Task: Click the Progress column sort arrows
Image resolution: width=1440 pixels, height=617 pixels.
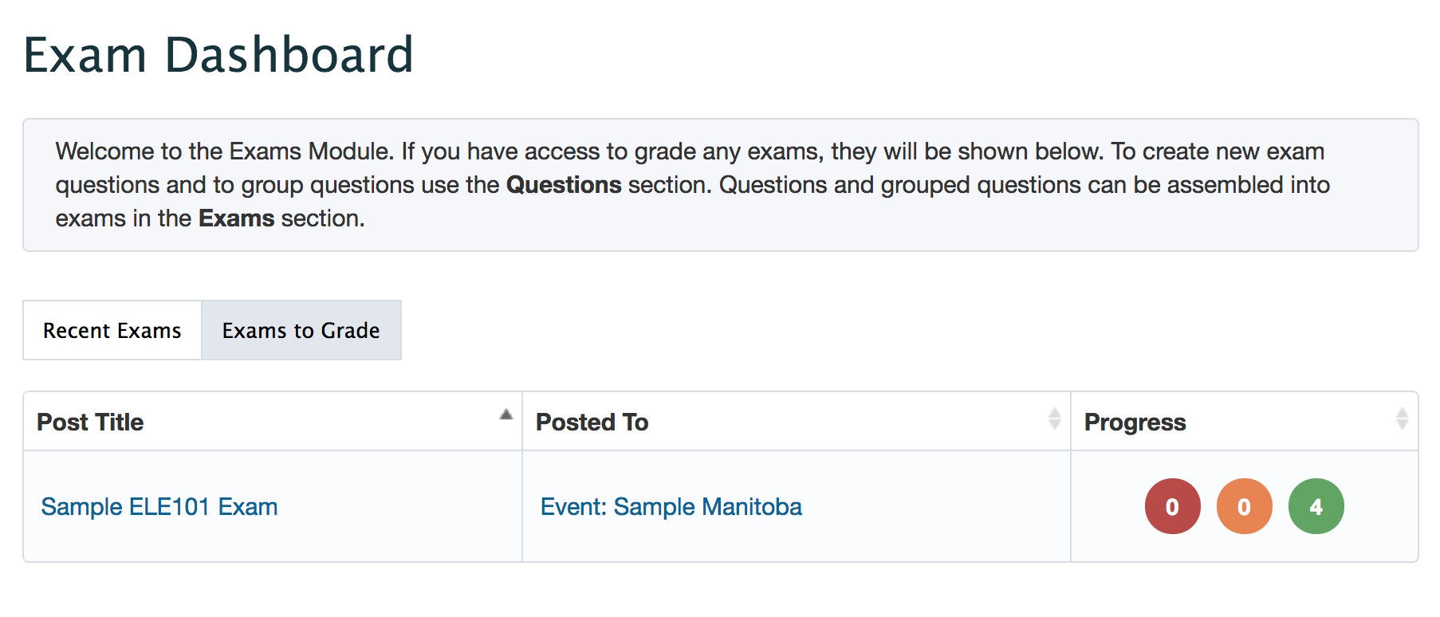Action: point(1402,419)
